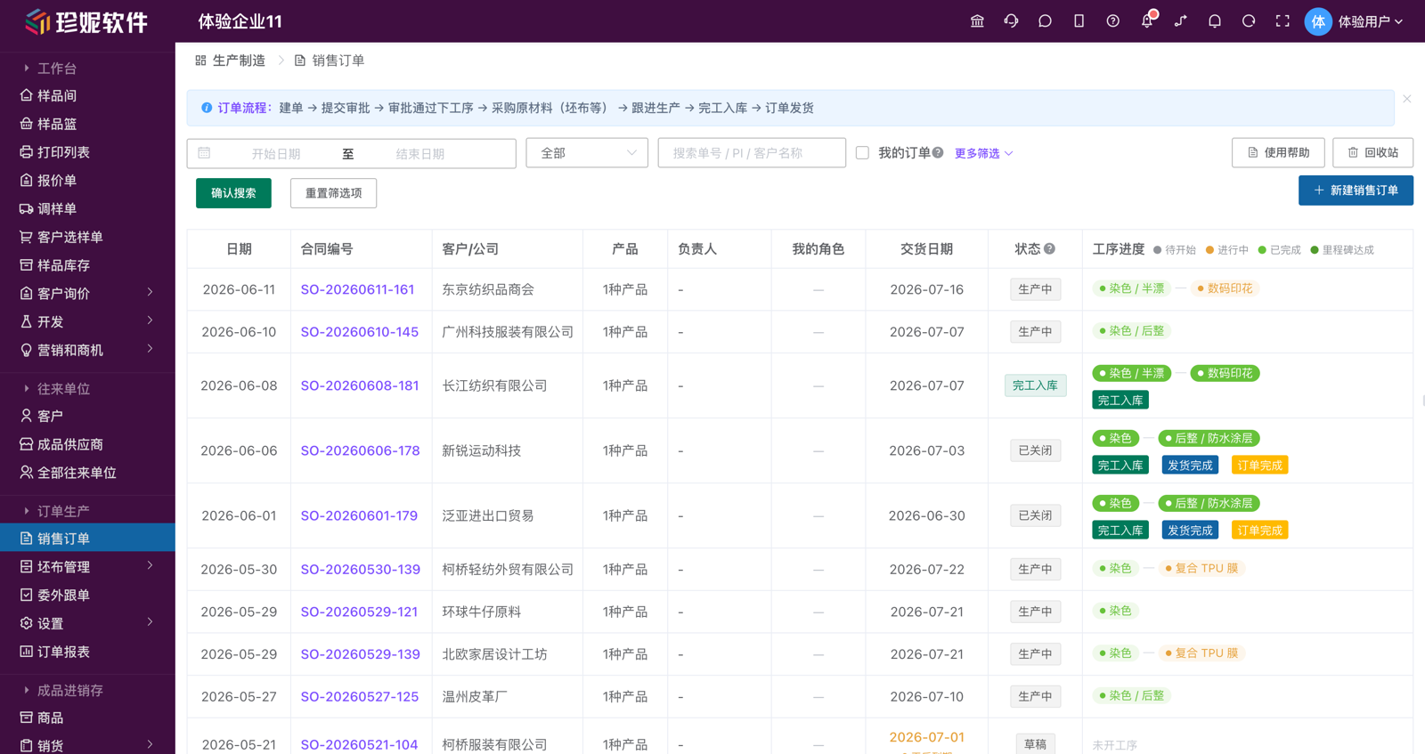
Task: Click 数码印花 tag in SO-20260611-161 row
Action: (1225, 288)
